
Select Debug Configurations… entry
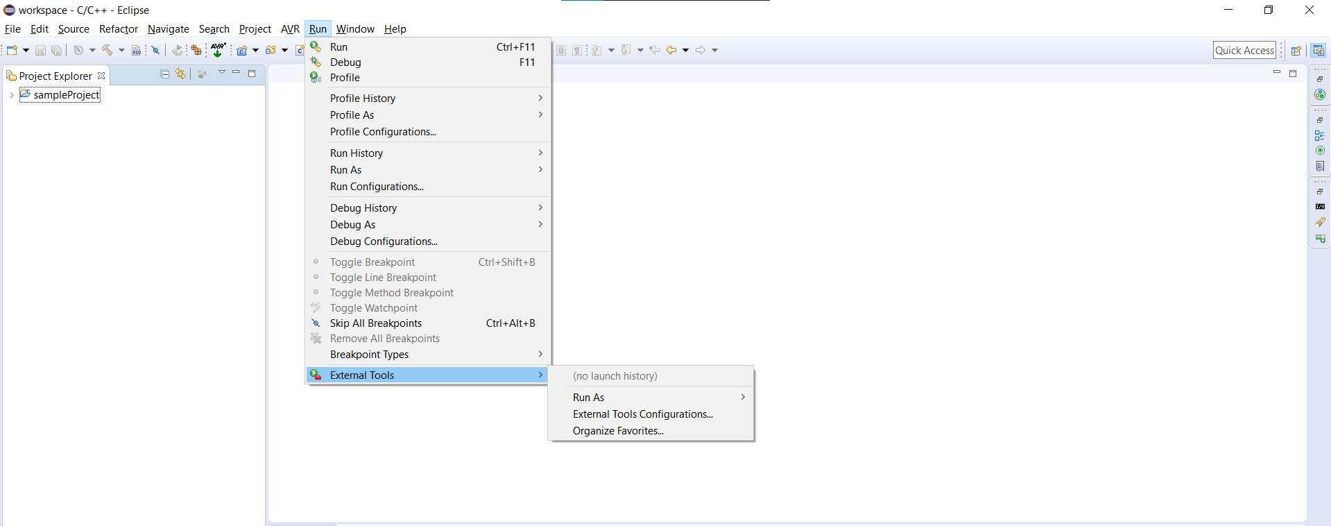pos(428,241)
